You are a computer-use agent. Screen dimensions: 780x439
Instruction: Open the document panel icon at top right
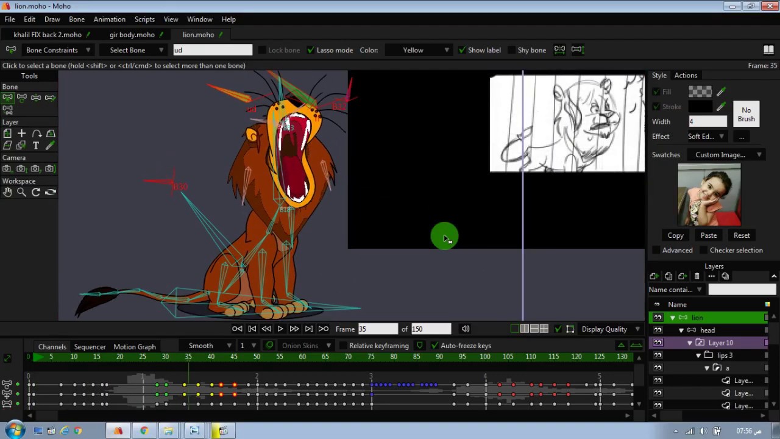pos(768,50)
